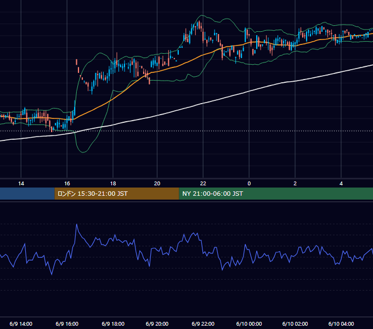
Task: Click the oscillator peak near 16:00
Action: (77, 224)
